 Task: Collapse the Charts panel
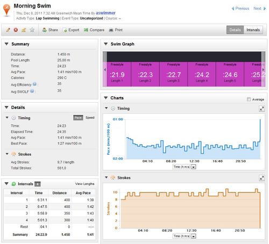[x=106, y=98]
